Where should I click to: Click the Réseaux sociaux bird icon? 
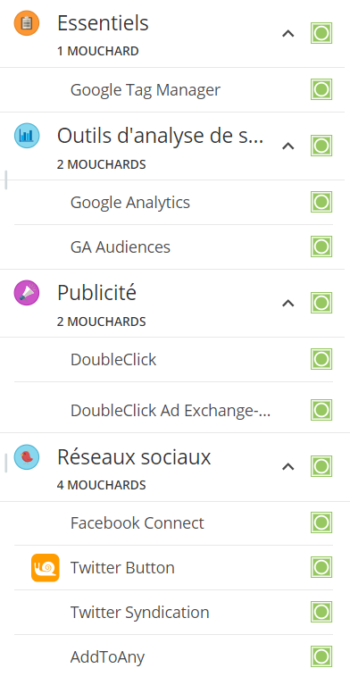(x=27, y=457)
